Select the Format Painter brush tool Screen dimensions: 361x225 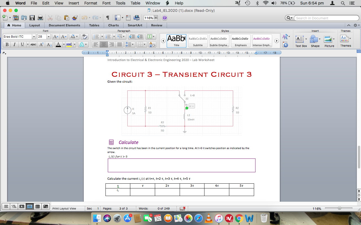point(74,17)
